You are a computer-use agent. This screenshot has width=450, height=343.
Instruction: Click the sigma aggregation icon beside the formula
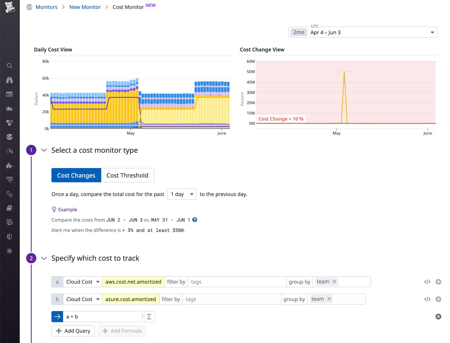tap(149, 316)
